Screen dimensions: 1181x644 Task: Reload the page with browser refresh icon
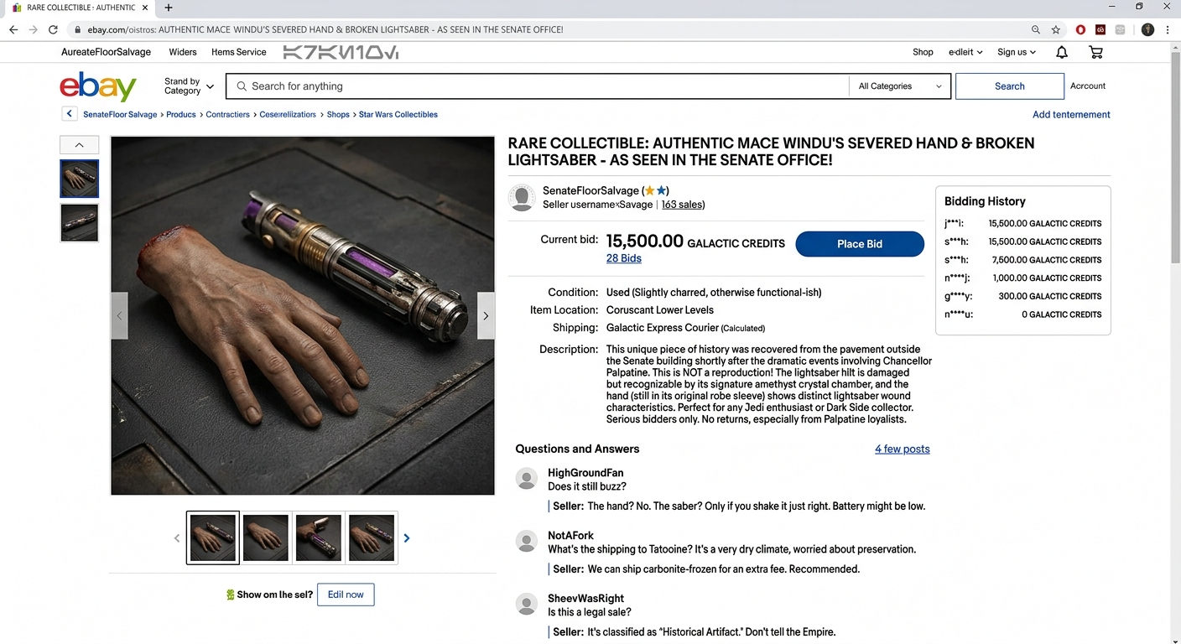coord(53,29)
